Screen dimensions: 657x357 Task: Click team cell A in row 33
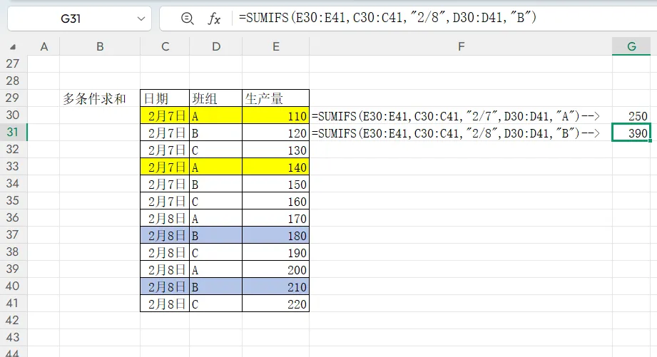click(215, 167)
